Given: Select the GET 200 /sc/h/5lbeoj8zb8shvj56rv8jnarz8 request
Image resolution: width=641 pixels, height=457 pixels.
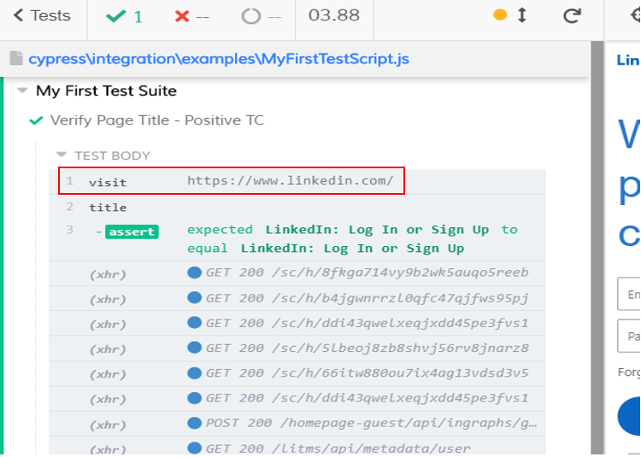Looking at the screenshot, I should [297, 349].
